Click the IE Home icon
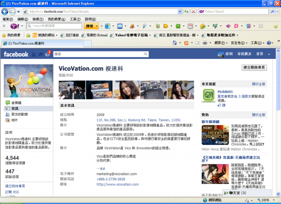The width and height of the screenshot is (281, 204). click(175, 43)
